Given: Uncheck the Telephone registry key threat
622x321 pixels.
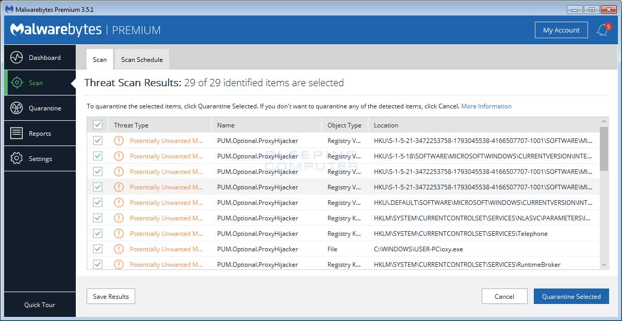Looking at the screenshot, I should [x=97, y=233].
